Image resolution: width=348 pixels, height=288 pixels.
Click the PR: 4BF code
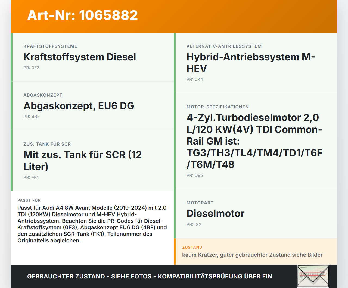32,117
